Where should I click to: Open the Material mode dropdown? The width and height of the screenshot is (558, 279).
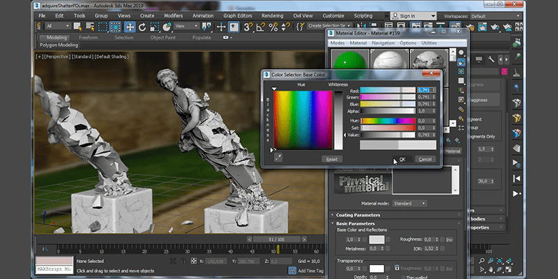tap(411, 203)
